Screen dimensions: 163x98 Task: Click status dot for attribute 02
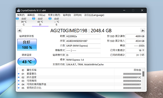pos(18,77)
